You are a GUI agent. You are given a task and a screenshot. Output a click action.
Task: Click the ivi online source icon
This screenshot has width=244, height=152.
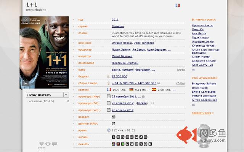point(136,137)
